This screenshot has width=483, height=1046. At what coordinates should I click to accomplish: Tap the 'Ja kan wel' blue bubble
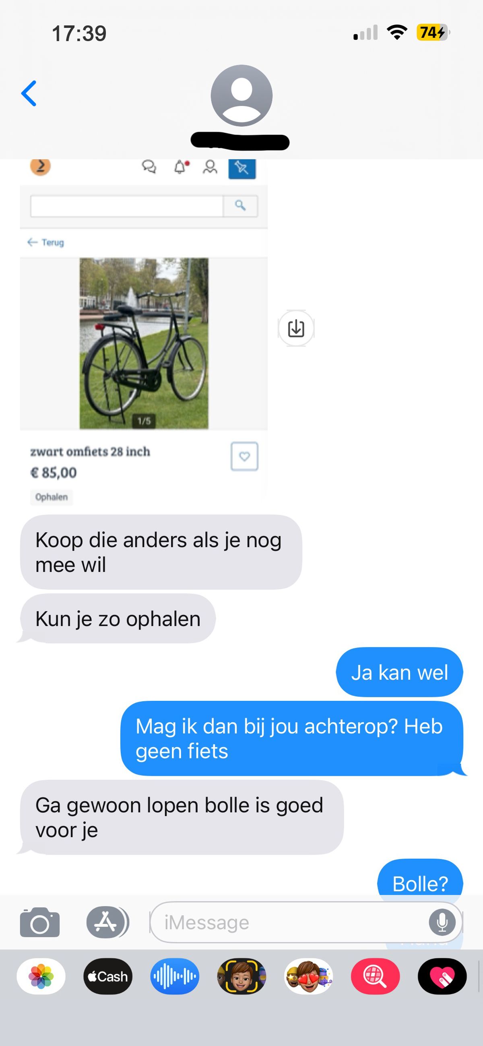click(399, 672)
